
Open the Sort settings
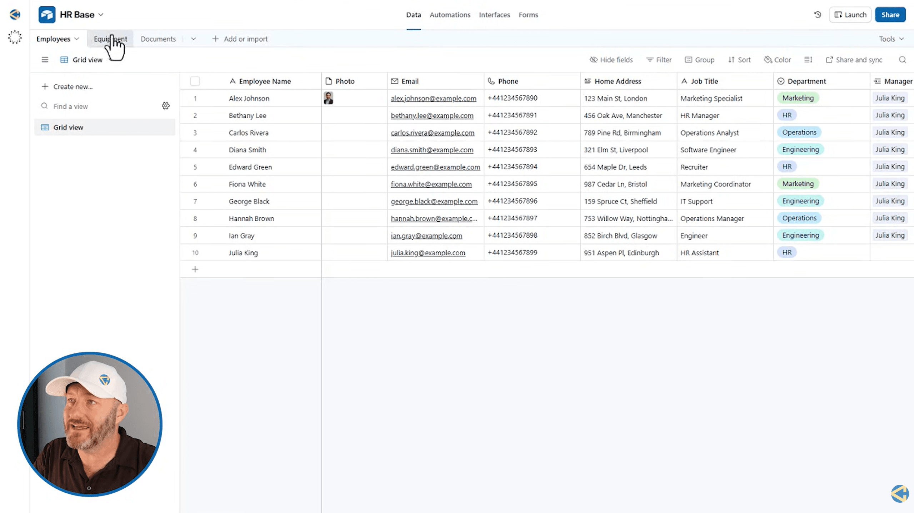[x=739, y=60]
